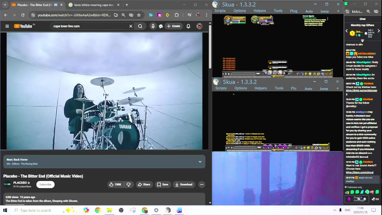Clear the YouTube search text
The height and width of the screenshot is (215, 382).
[131, 26]
